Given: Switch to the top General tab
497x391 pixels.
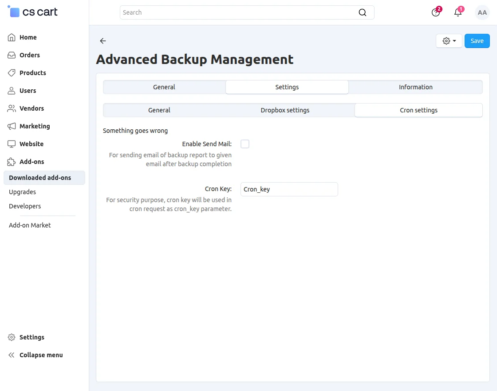Looking at the screenshot, I should 164,87.
